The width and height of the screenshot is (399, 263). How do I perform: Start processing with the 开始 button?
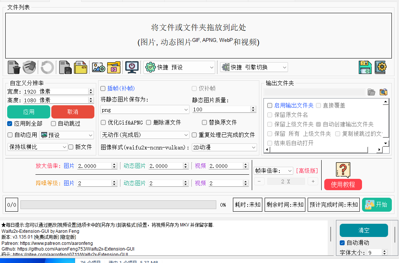pos(376,205)
